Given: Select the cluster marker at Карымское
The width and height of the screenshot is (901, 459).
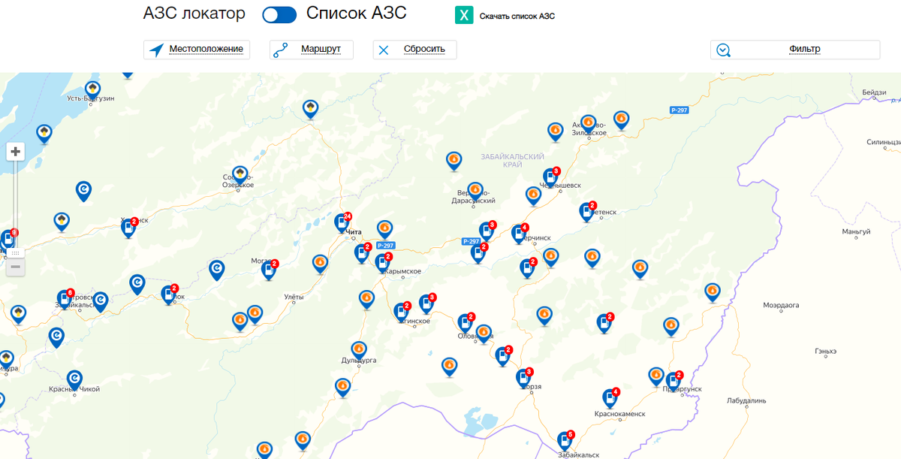Looking at the screenshot, I should coord(382,264).
